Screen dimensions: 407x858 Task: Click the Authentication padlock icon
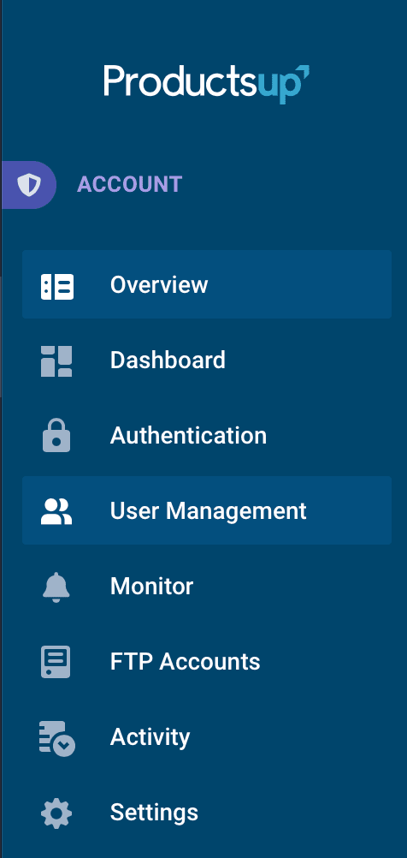coord(56,436)
